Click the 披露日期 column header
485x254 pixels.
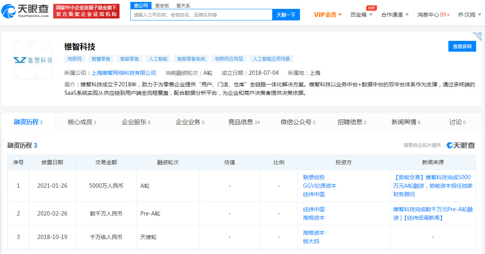[52, 162]
